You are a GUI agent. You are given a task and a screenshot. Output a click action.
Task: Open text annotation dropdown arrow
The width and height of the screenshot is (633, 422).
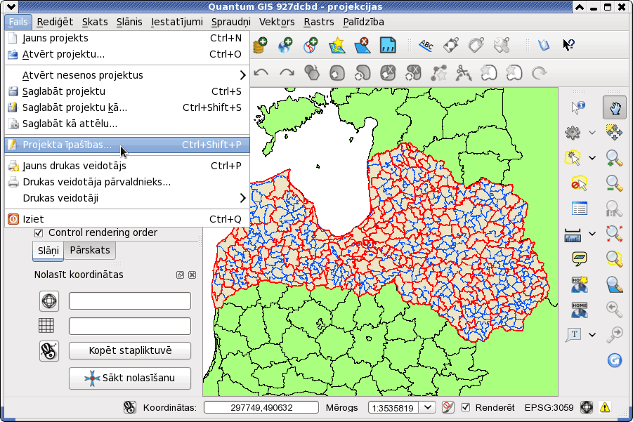pos(592,334)
